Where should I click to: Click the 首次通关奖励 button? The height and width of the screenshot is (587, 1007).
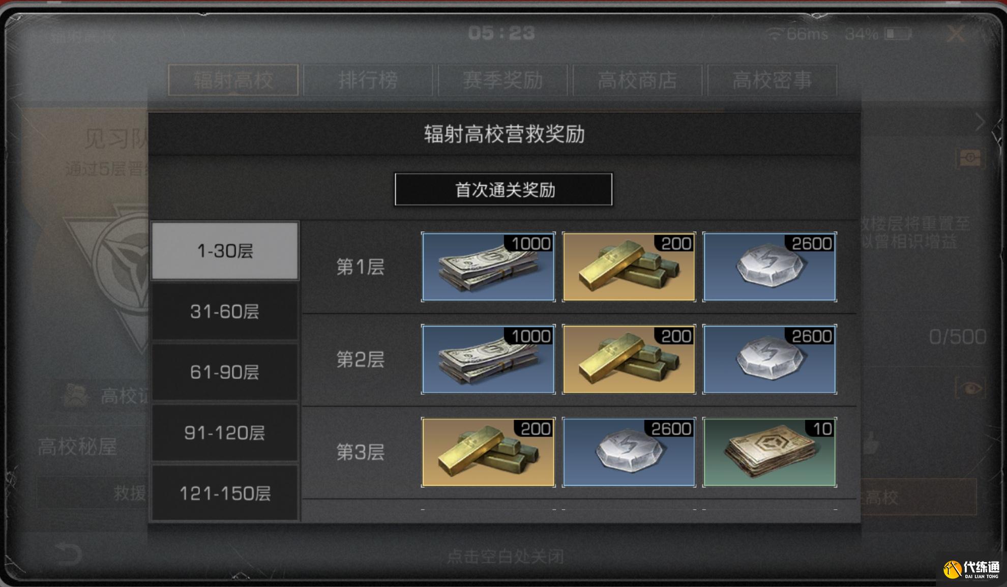tap(503, 190)
